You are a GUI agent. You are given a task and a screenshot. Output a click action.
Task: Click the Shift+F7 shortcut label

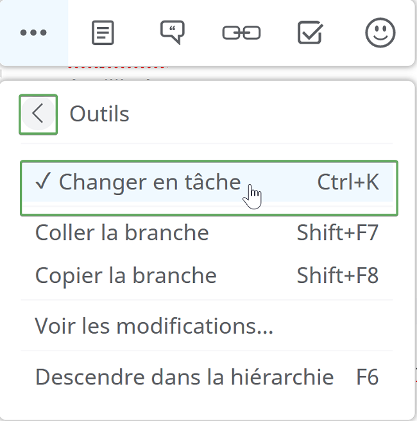(x=337, y=232)
